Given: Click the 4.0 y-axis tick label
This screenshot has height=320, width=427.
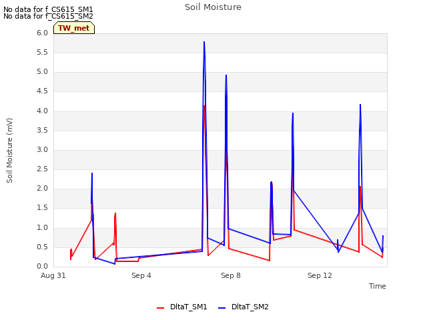Looking at the screenshot, I should point(42,111).
